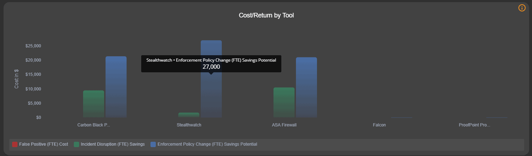The image size is (532, 156).
Task: Hide the False Positive (FTE) Cost series label
Action: [x=44, y=144]
